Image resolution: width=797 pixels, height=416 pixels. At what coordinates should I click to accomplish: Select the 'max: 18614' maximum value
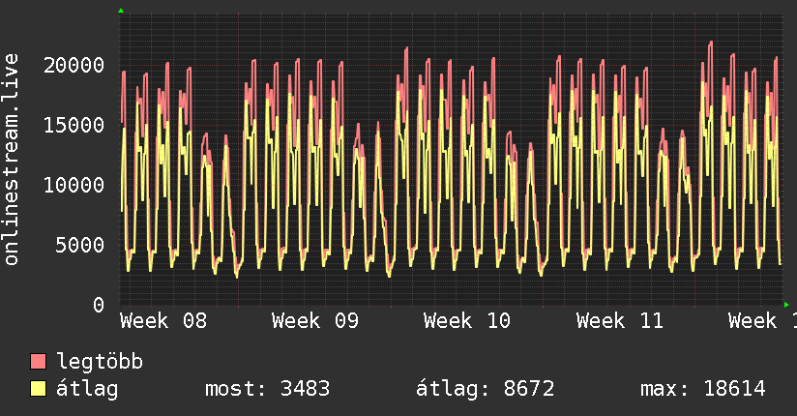coord(703,389)
